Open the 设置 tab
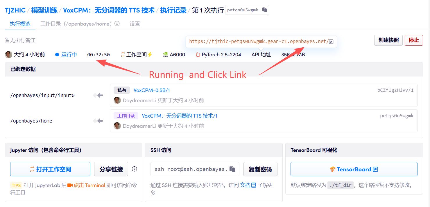 point(135,24)
